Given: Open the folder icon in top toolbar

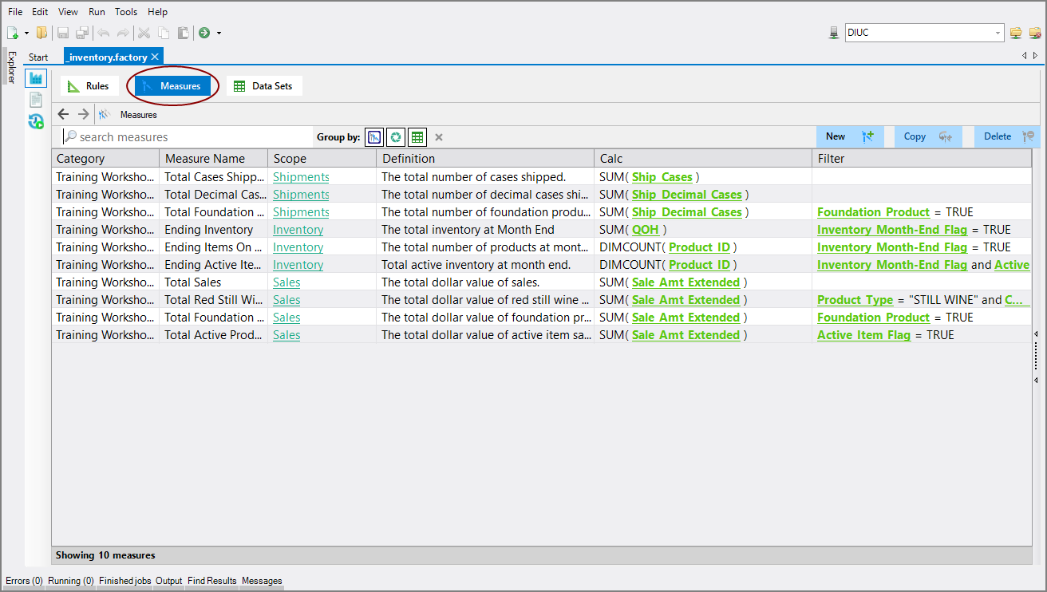Looking at the screenshot, I should [x=42, y=33].
